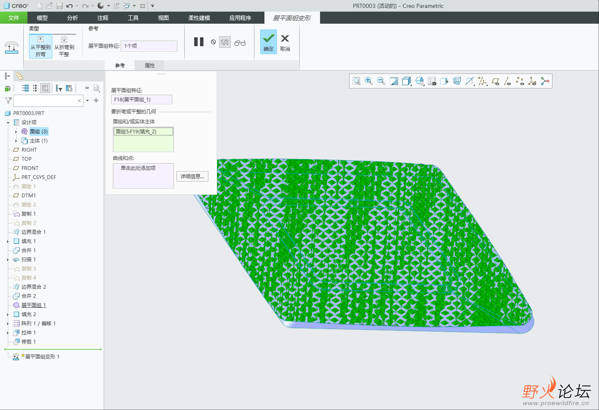The width and height of the screenshot is (599, 410).
Task: Click the Zoom In magnifier icon
Action: pos(369,81)
